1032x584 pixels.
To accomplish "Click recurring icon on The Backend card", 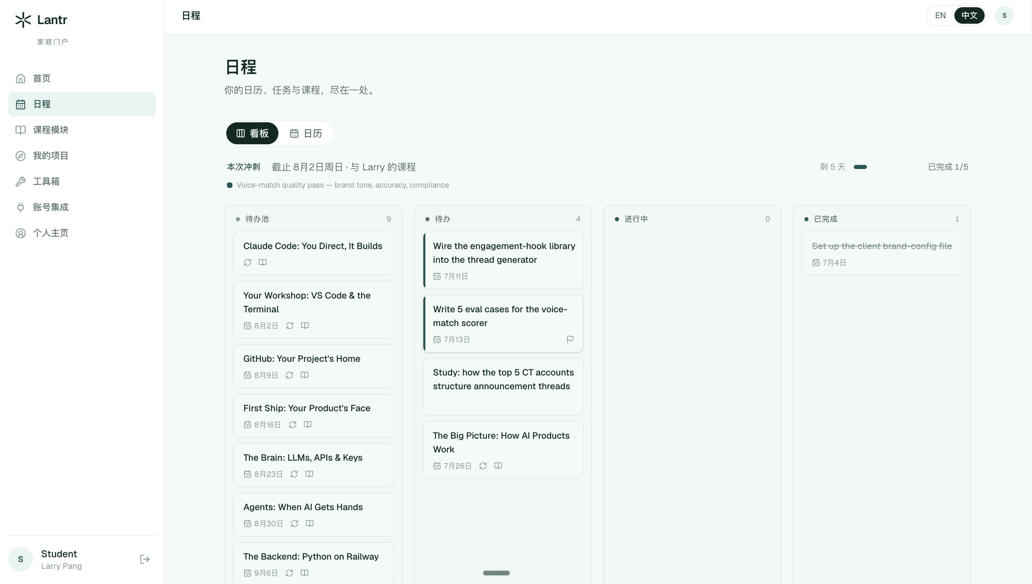I will click(289, 573).
